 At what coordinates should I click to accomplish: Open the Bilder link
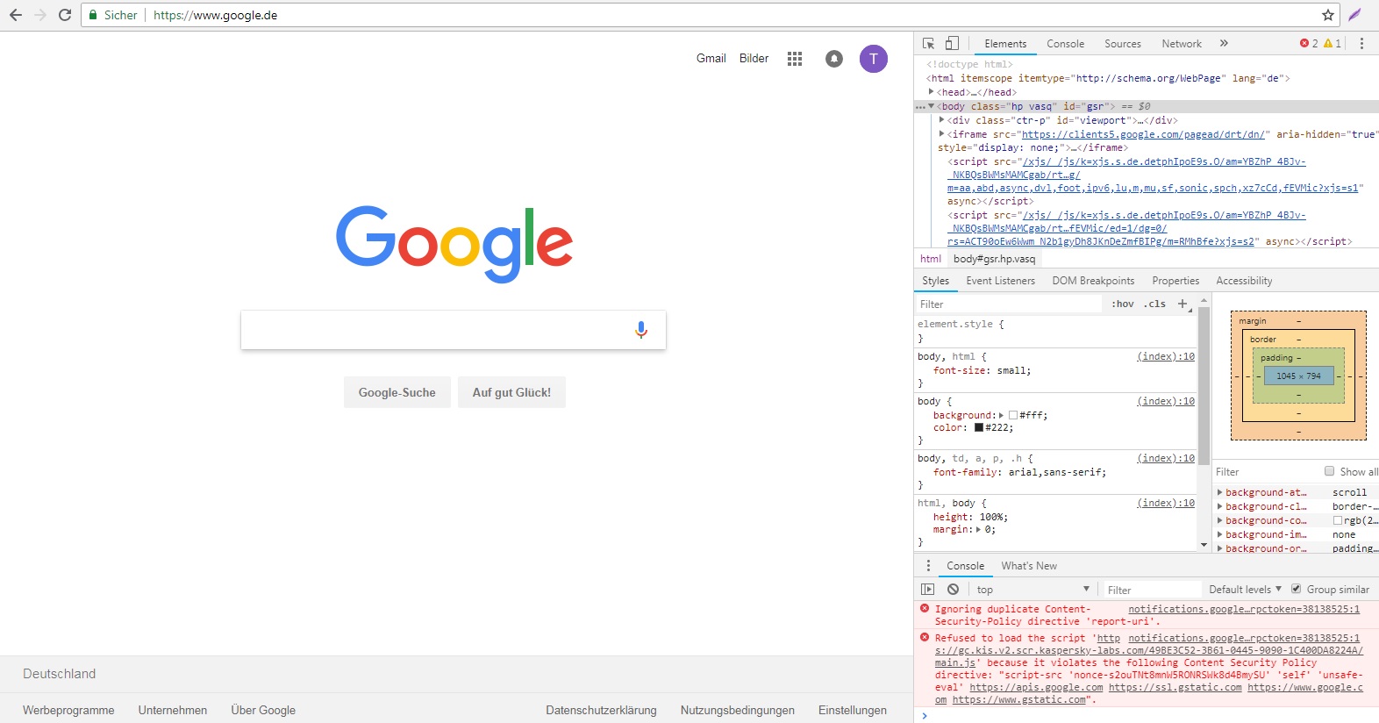pyautogui.click(x=754, y=59)
